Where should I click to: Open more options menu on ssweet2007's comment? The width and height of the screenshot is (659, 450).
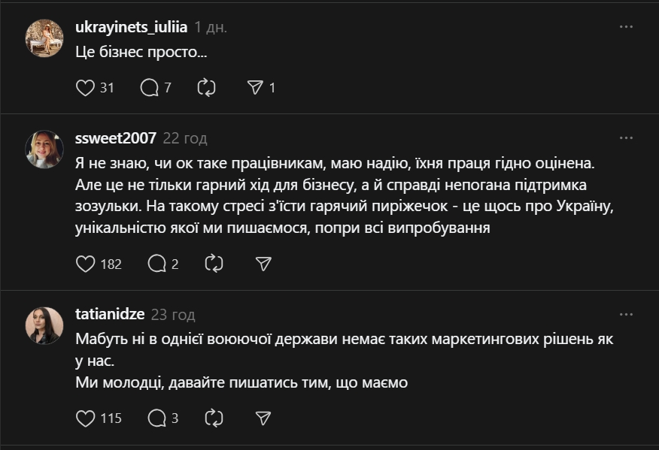coord(626,138)
